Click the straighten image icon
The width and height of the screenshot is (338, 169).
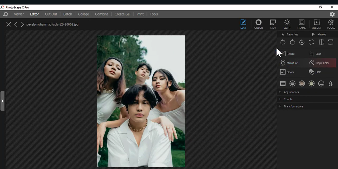click(x=312, y=42)
